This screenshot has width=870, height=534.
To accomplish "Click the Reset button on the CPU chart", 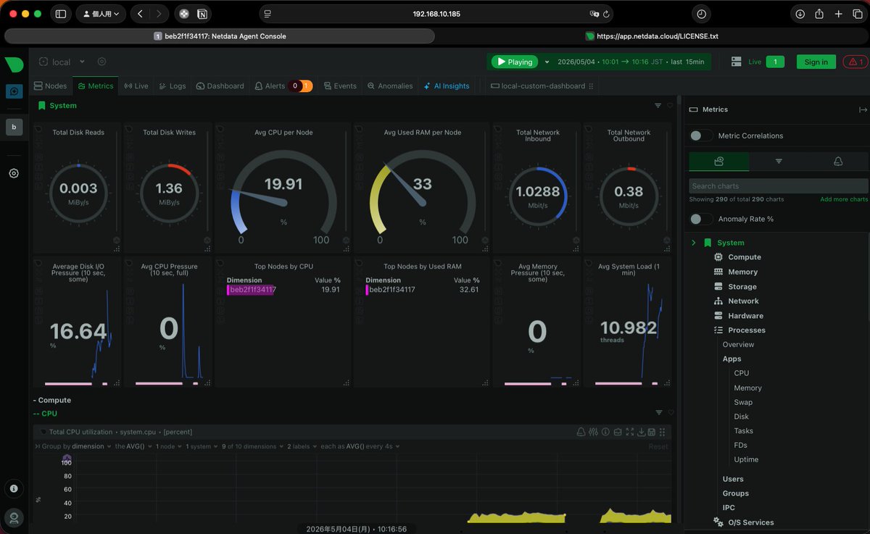I will click(x=658, y=446).
